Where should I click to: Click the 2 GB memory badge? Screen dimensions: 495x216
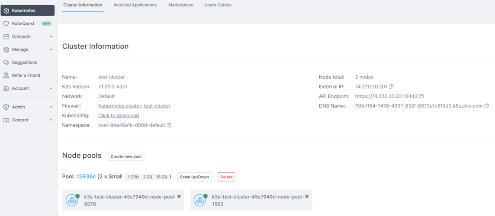tap(148, 177)
